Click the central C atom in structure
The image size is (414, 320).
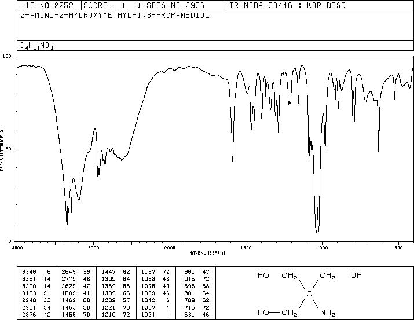[309, 293]
